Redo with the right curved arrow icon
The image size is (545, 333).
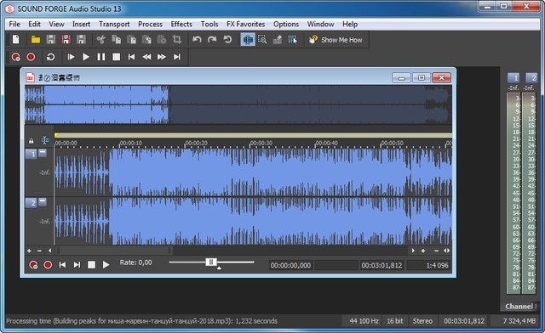(212, 40)
